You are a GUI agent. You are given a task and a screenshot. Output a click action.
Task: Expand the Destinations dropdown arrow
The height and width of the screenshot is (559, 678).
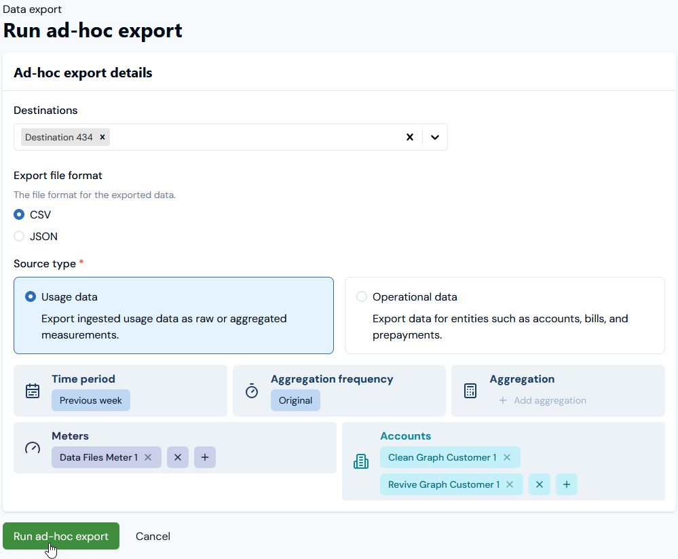click(x=435, y=137)
